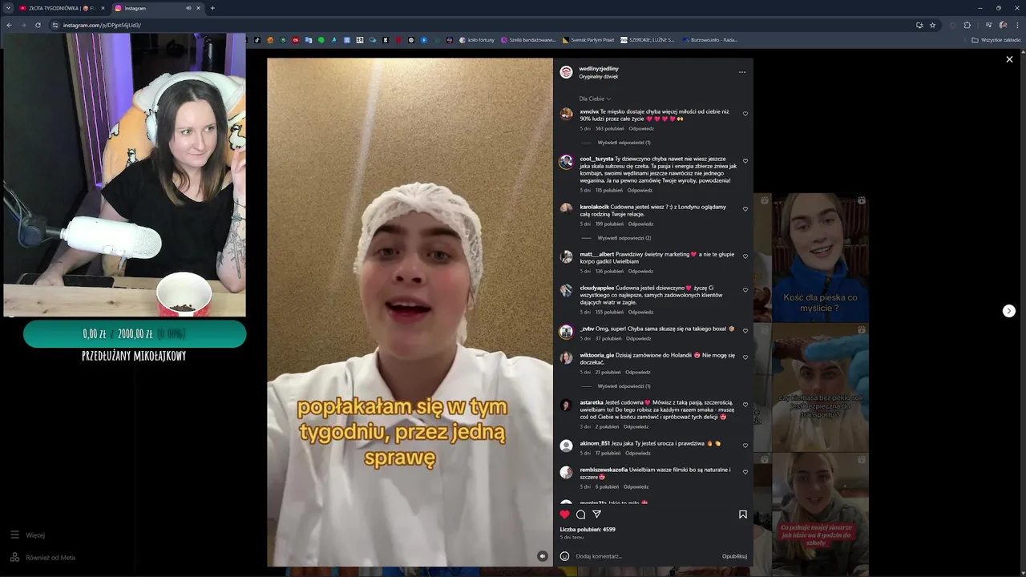Like akinom_851's comment
The width and height of the screenshot is (1026, 577).
(745, 446)
